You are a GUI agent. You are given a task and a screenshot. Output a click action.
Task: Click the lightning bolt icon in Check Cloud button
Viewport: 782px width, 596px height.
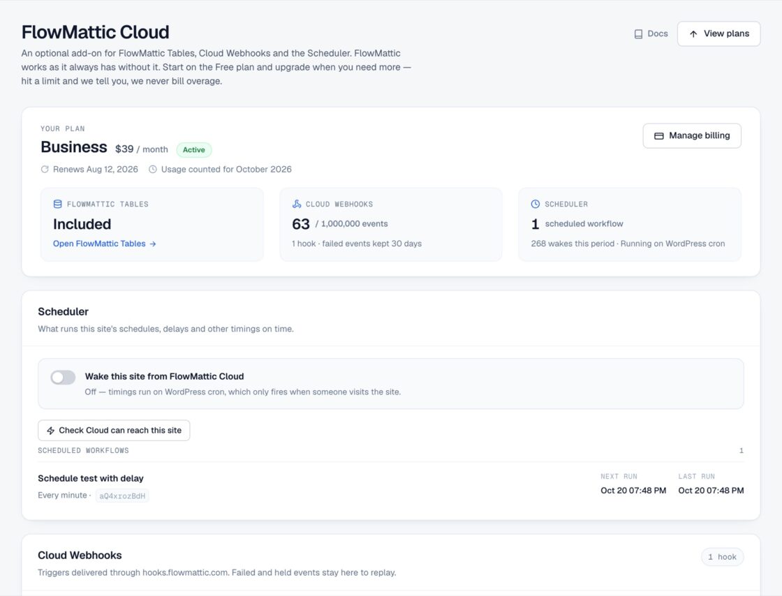51,431
